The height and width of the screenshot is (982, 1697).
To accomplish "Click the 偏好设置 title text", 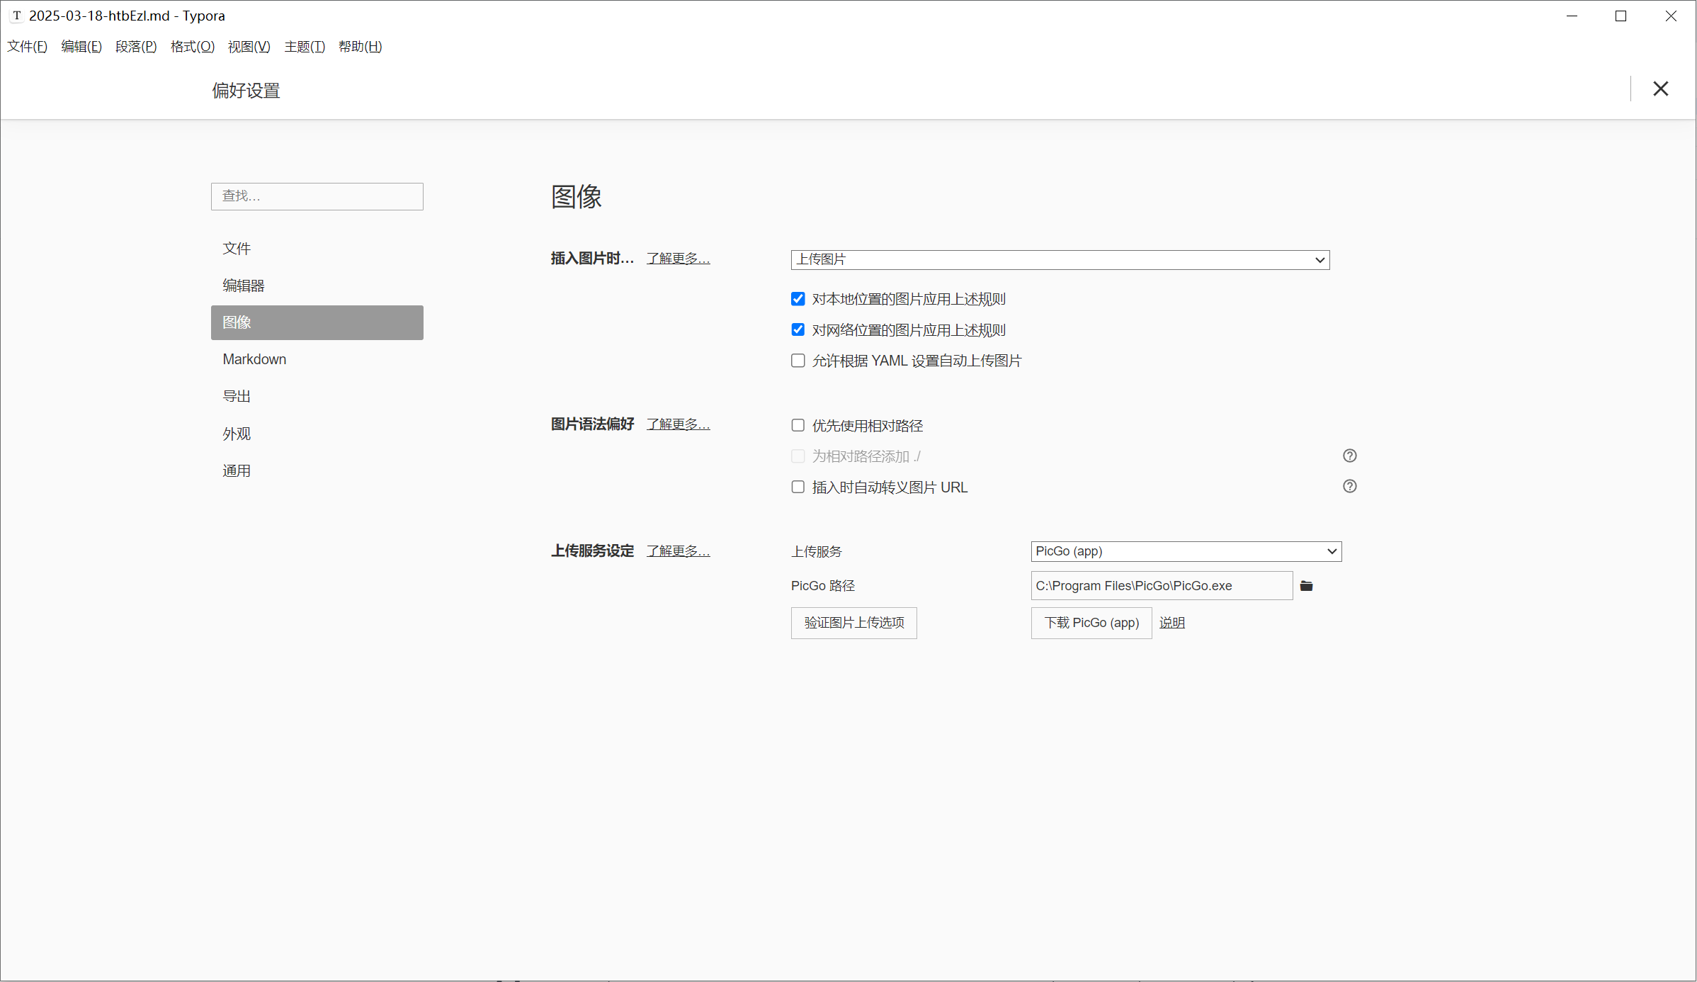I will tap(246, 91).
